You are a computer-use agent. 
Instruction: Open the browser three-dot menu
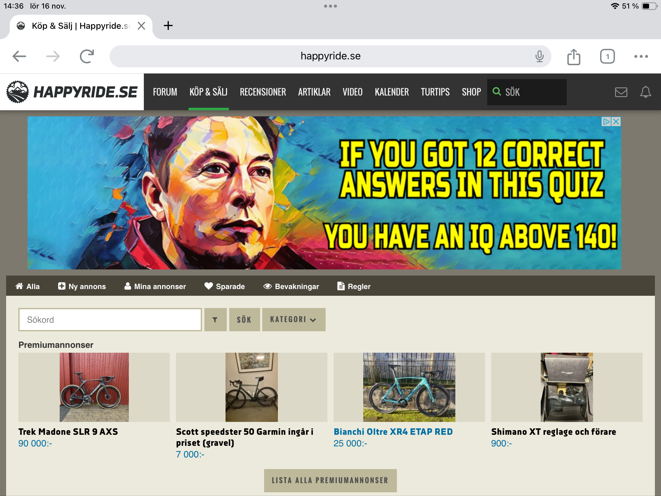click(641, 56)
